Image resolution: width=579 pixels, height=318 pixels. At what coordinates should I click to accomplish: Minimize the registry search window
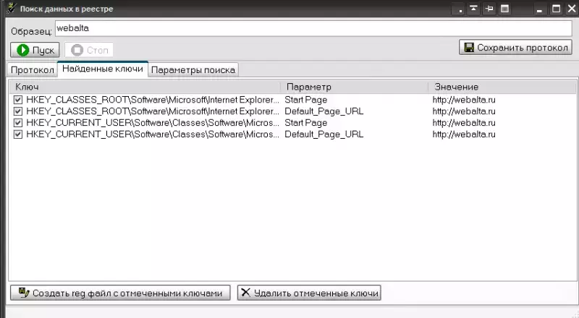[539, 9]
